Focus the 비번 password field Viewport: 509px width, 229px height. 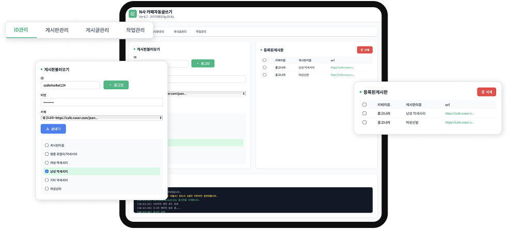102,102
